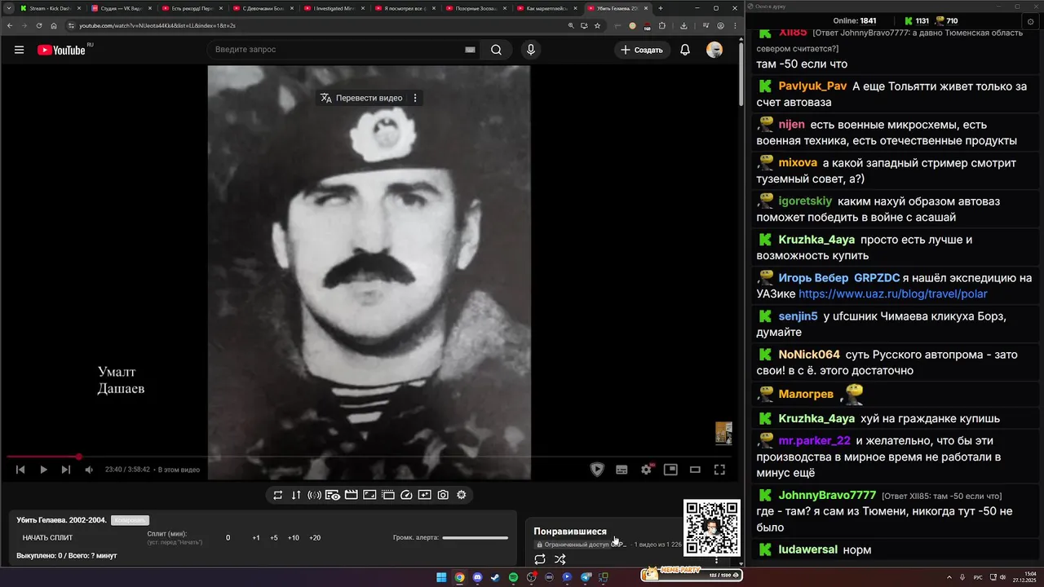Open player settings gear
Image resolution: width=1044 pixels, height=587 pixels.
pyautogui.click(x=646, y=470)
